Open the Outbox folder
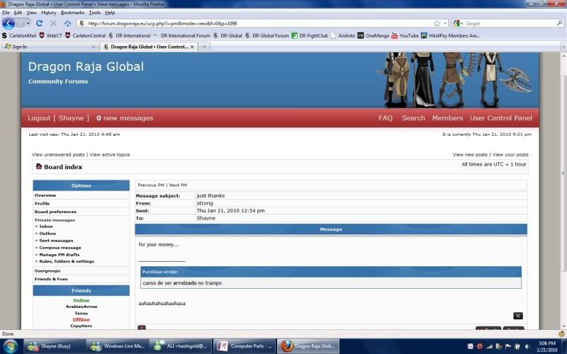The image size is (567, 354). pyautogui.click(x=47, y=234)
